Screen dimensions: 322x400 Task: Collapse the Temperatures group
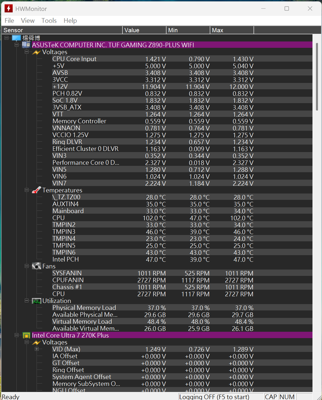pos(26,190)
